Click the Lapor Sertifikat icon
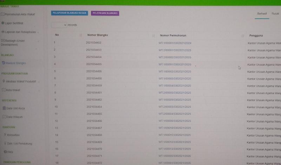Viewport: 281px width, 165px height. (x=3, y=23)
